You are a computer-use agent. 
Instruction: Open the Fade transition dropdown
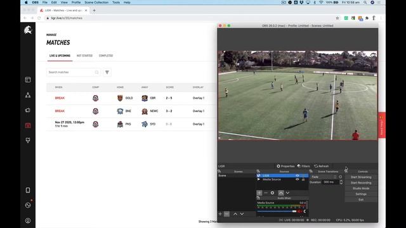pyautogui.click(x=324, y=177)
